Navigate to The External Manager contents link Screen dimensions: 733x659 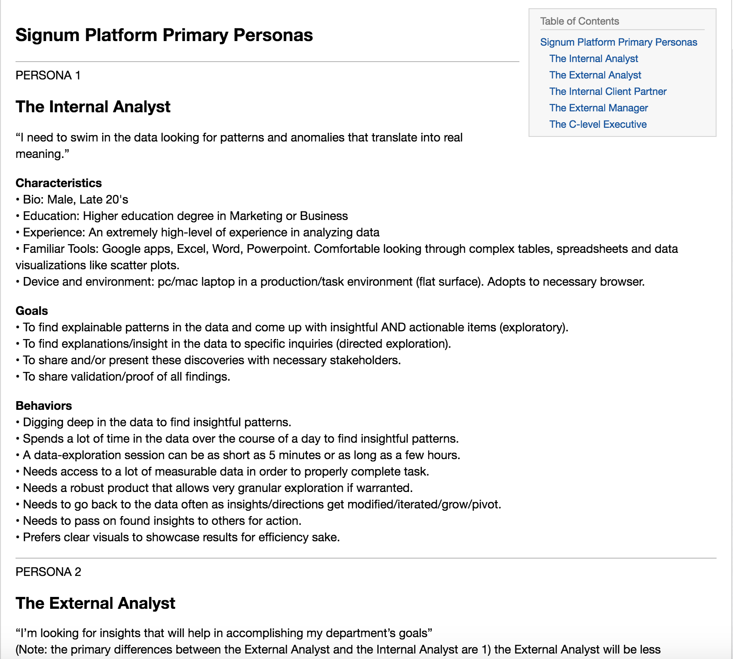598,108
